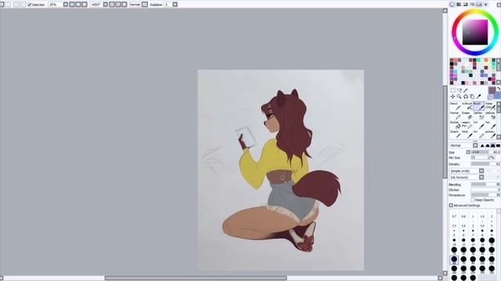The height and width of the screenshot is (281, 501).
Task: Adjust the Density slider
Action: [485, 164]
